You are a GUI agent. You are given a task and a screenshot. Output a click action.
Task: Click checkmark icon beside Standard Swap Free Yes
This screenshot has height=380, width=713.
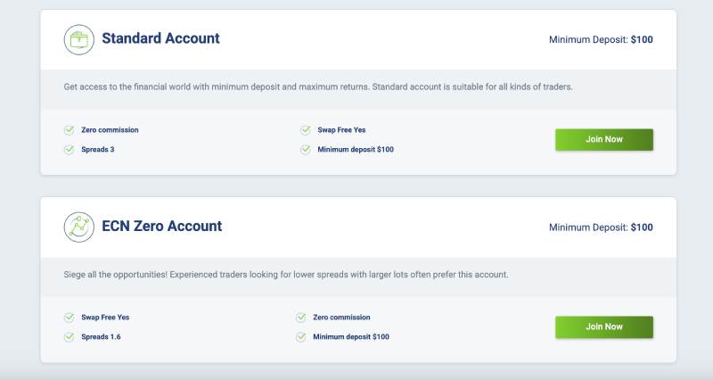click(306, 130)
